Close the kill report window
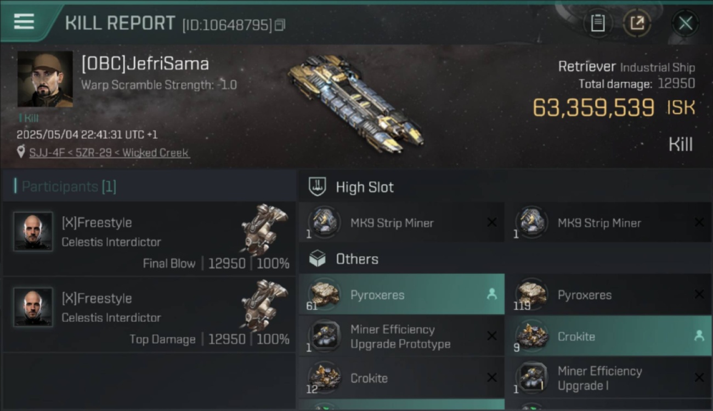 pos(685,23)
